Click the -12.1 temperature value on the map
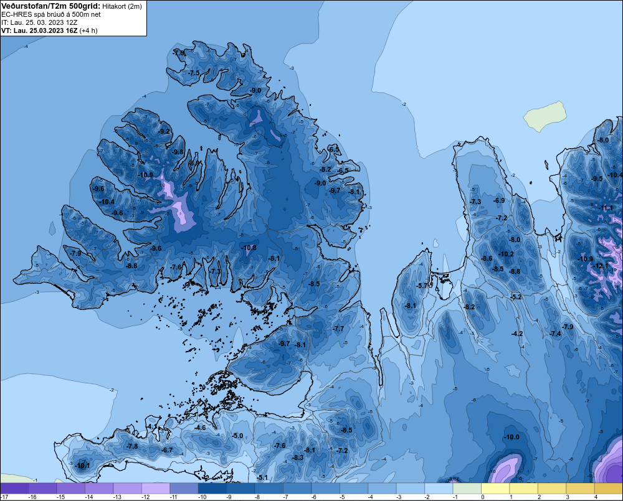 [601, 266]
